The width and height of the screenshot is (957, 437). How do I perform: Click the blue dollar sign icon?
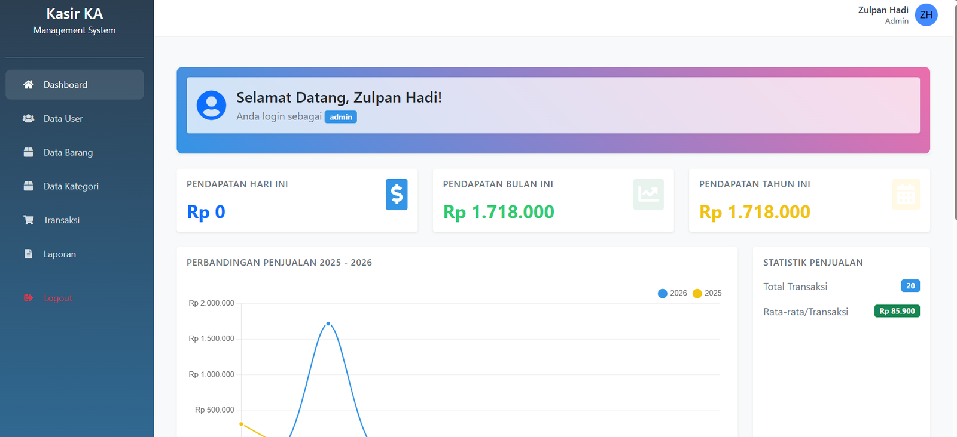(397, 195)
